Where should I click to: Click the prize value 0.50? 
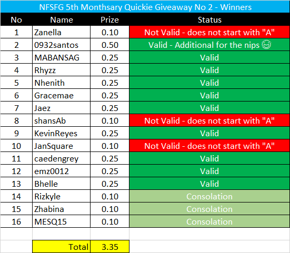click(x=109, y=45)
